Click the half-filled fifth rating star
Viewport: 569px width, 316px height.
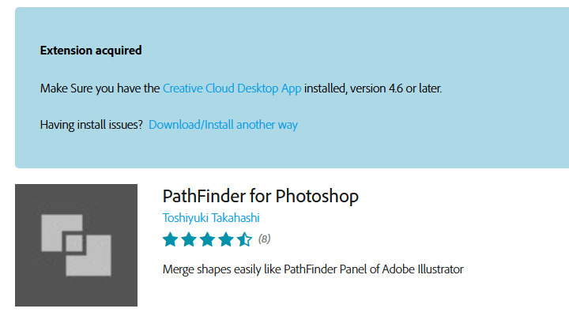244,239
